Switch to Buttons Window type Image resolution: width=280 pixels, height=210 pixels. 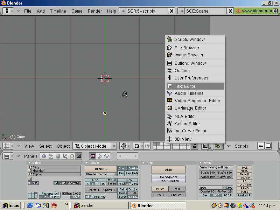(x=195, y=63)
